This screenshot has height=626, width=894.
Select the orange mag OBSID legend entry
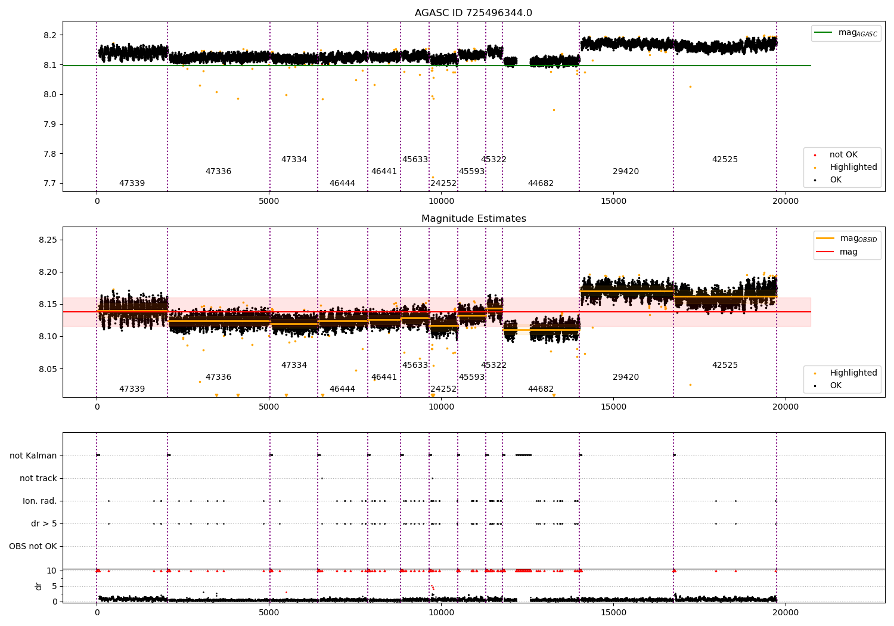[846, 238]
